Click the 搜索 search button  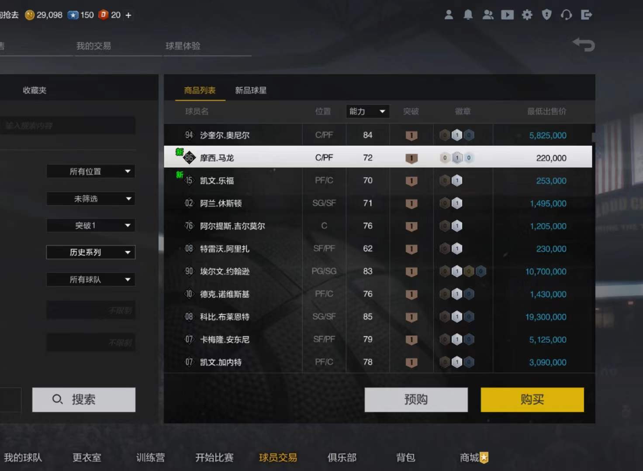[x=84, y=399]
